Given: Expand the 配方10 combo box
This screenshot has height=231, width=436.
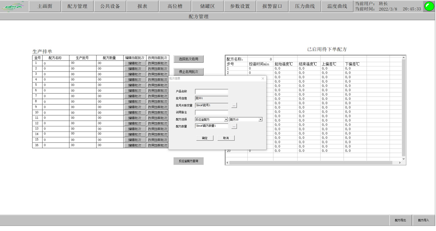Looking at the screenshot, I should 260,119.
